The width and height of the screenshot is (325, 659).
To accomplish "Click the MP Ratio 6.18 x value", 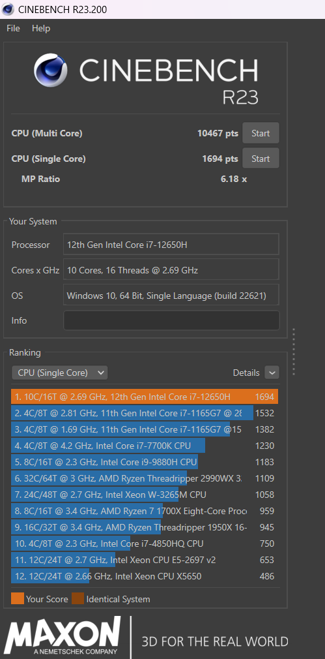I will pos(234,179).
